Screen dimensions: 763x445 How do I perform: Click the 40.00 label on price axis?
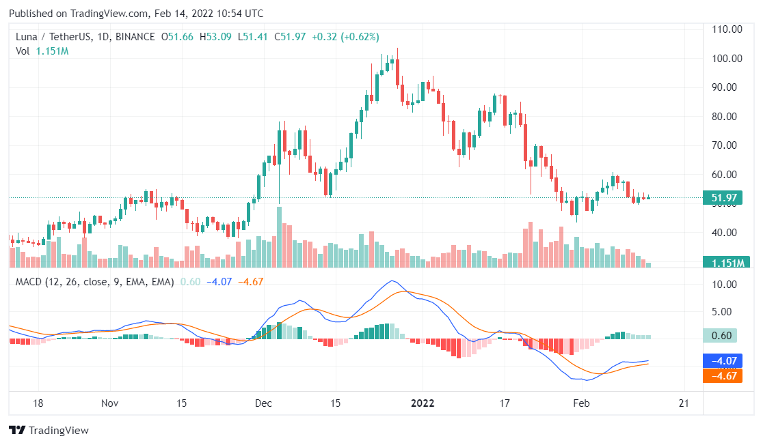727,233
